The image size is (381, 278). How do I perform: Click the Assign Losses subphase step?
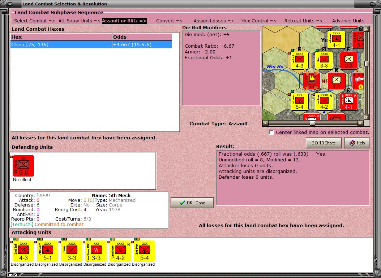point(214,21)
